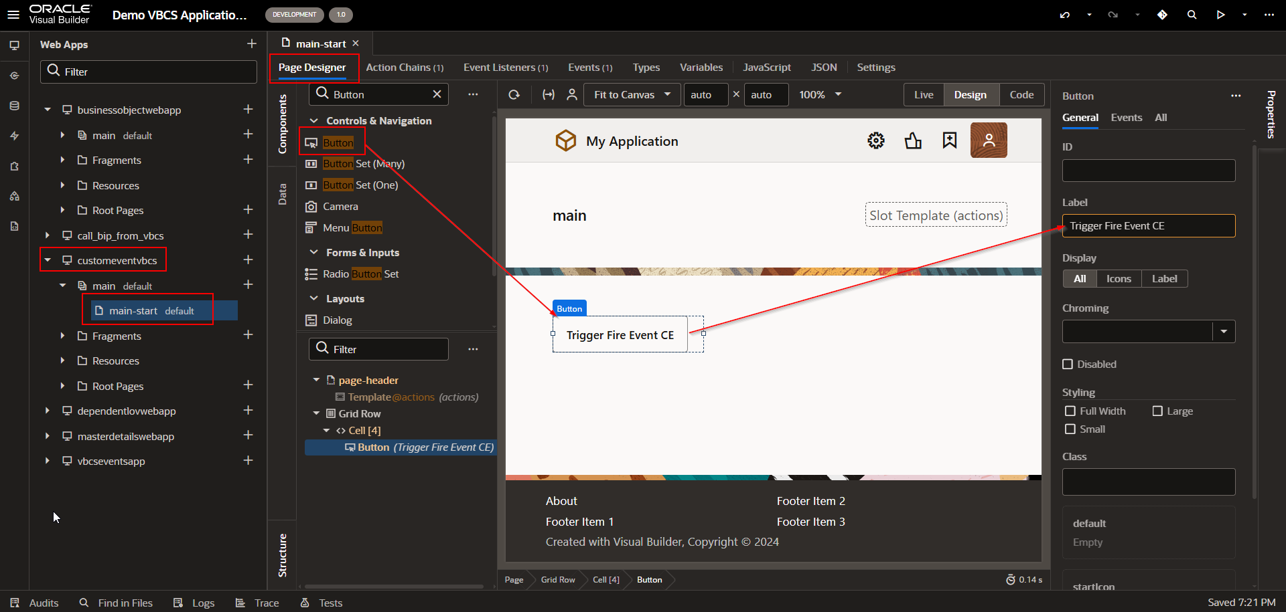Add new web app with plus icon
Viewport: 1286px width, 612px height.
[252, 44]
